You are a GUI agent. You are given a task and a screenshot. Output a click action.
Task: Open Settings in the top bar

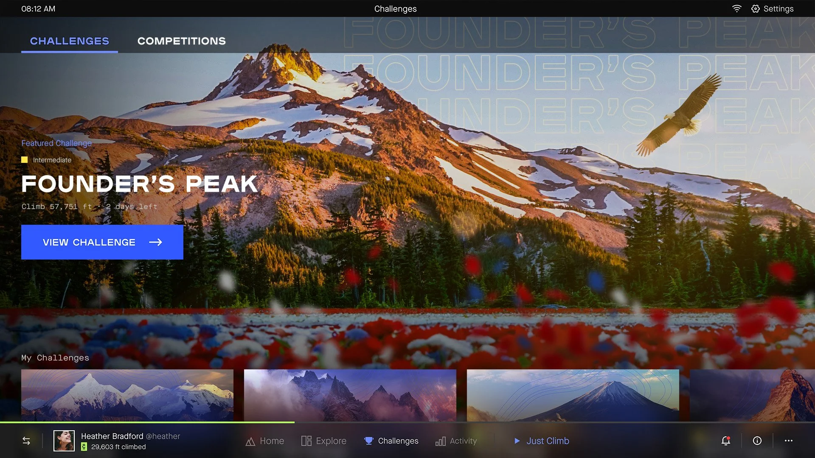(x=772, y=9)
